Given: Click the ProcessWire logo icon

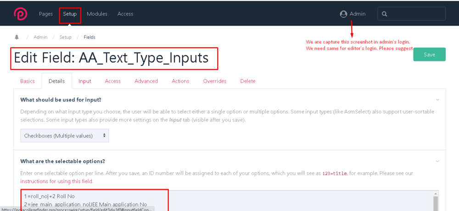Looking at the screenshot, I should pyautogui.click(x=20, y=14).
